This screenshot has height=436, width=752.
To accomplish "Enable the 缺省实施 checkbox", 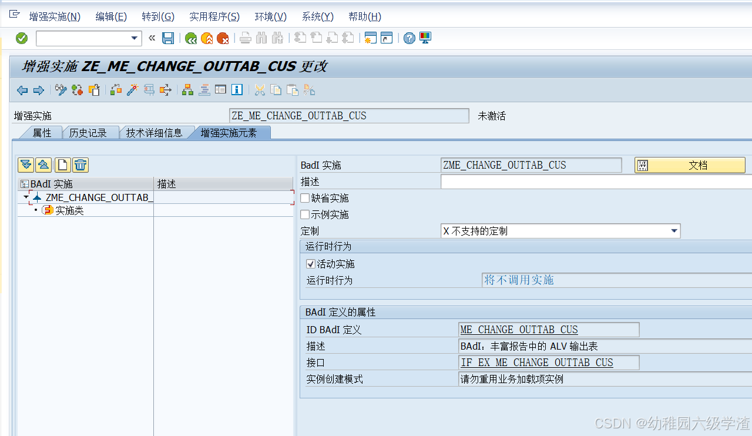I will click(304, 197).
